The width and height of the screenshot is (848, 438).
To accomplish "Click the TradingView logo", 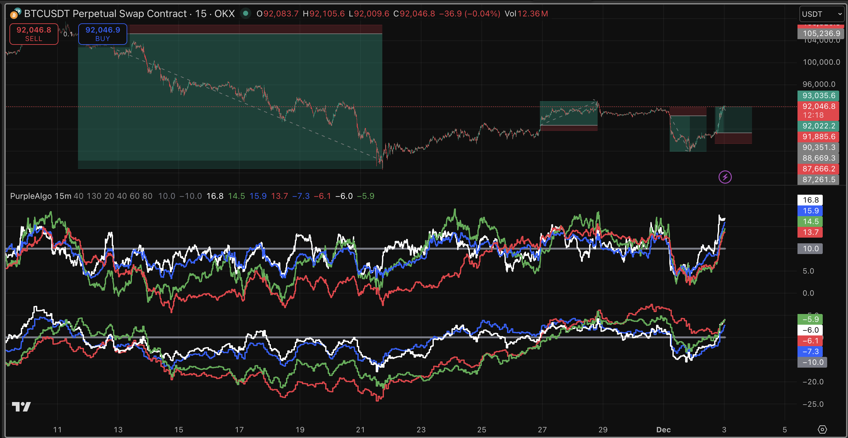I will pos(21,407).
